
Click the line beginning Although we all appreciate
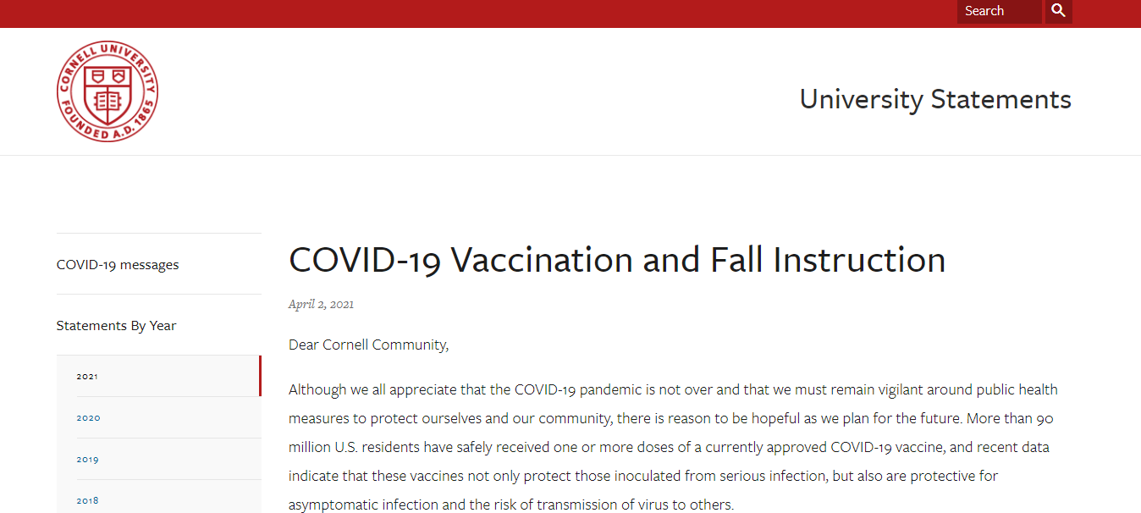pos(673,389)
